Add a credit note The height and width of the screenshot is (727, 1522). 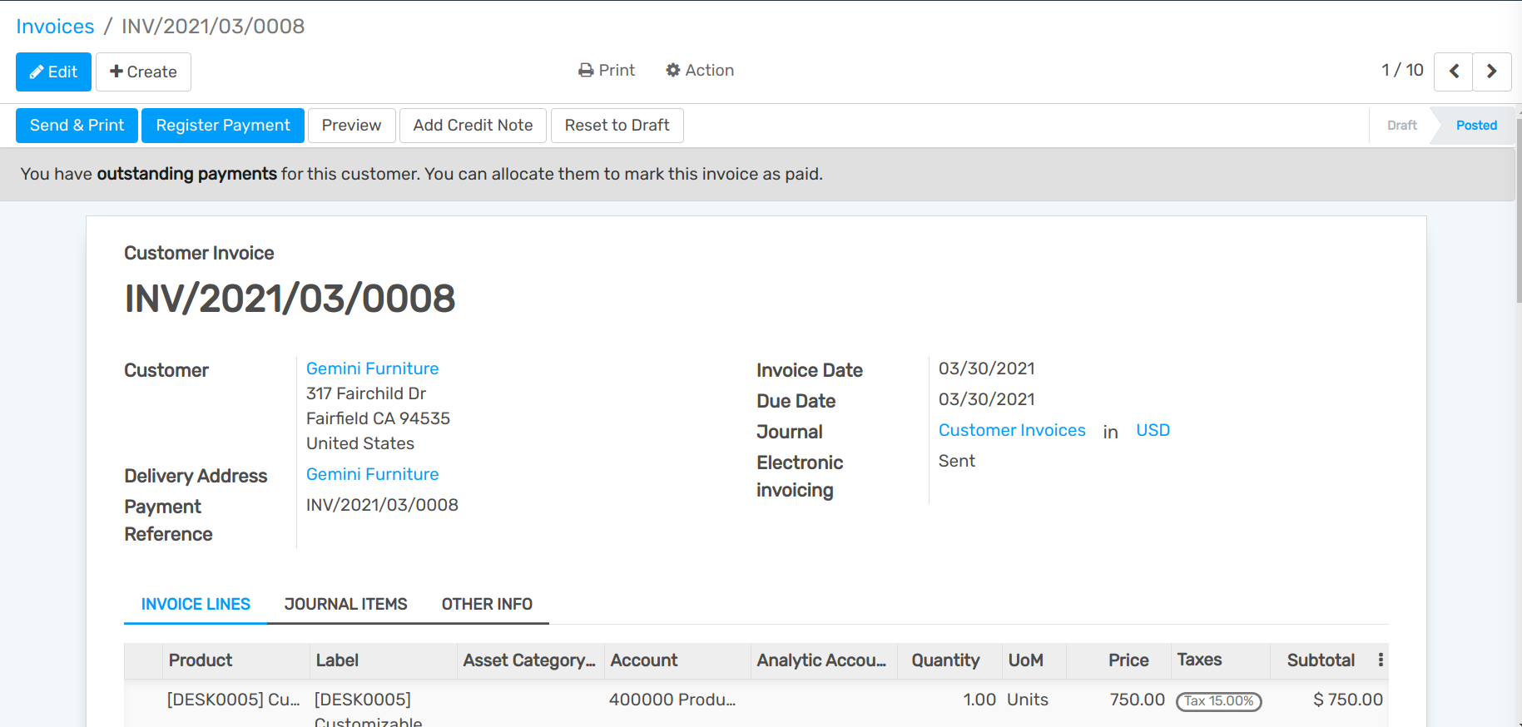coord(473,126)
